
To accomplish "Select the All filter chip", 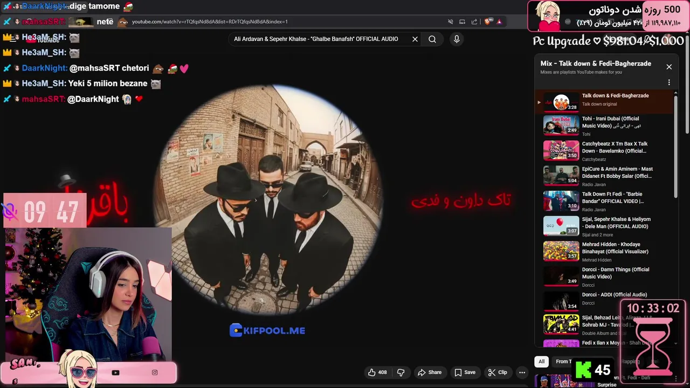I will coord(541,362).
